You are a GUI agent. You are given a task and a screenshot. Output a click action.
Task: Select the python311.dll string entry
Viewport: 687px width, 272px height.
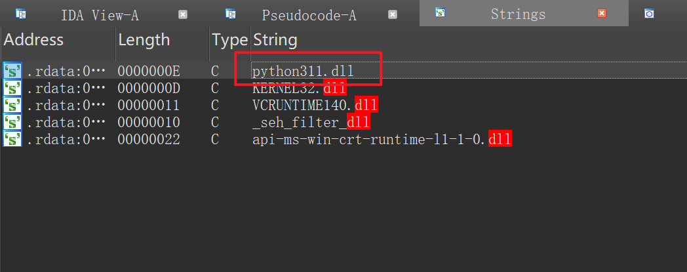pos(307,71)
